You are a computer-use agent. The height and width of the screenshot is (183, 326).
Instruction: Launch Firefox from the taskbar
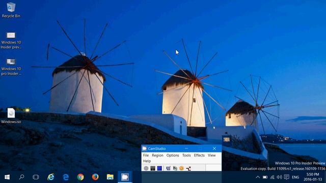[95, 177]
